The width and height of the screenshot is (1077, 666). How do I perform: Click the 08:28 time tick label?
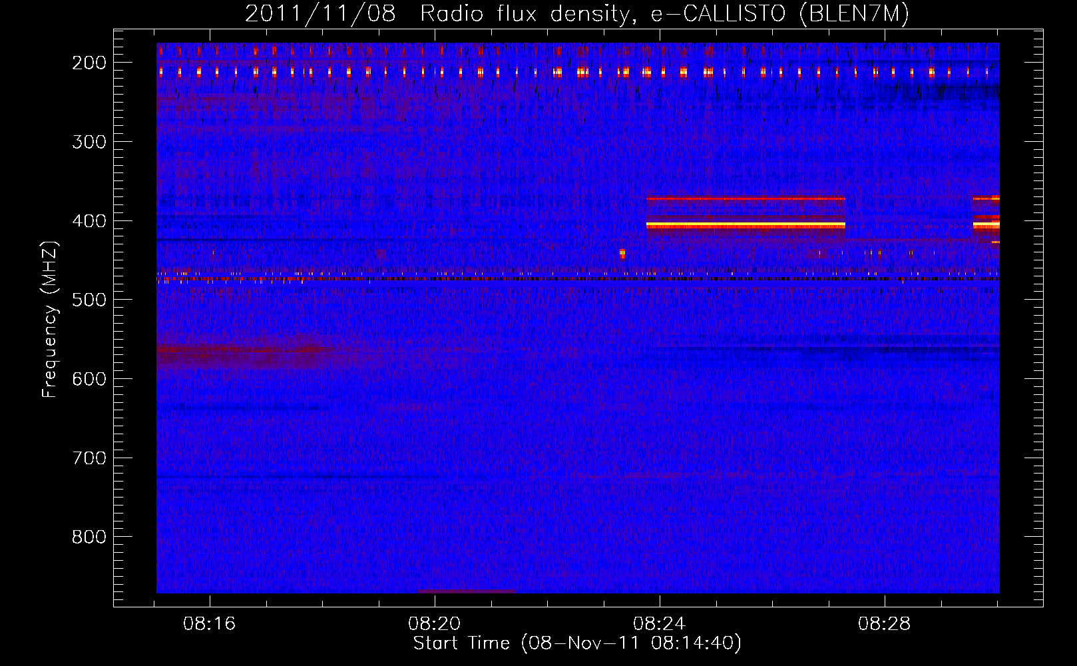point(884,624)
